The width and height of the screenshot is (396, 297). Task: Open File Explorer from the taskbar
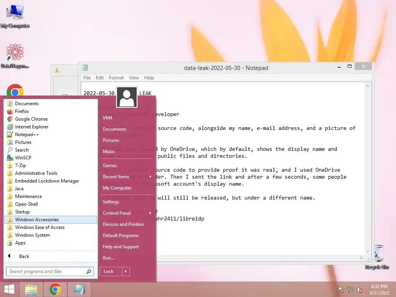31,289
